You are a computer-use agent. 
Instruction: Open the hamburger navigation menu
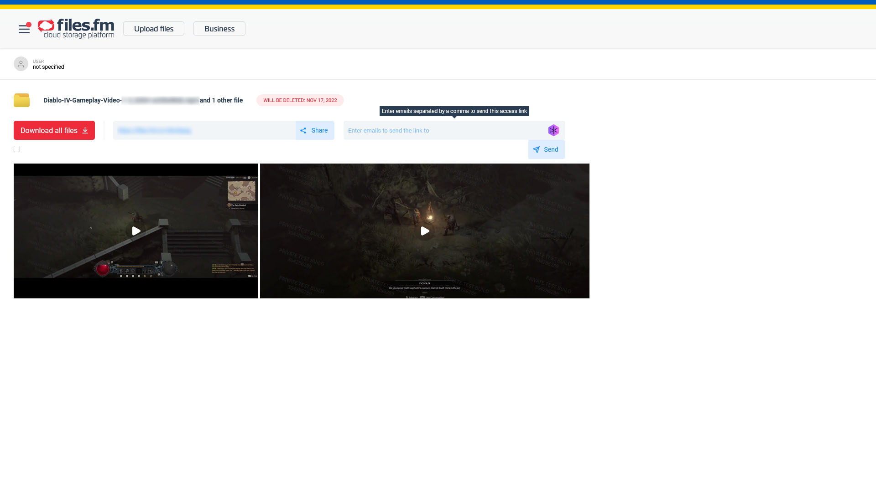click(24, 29)
